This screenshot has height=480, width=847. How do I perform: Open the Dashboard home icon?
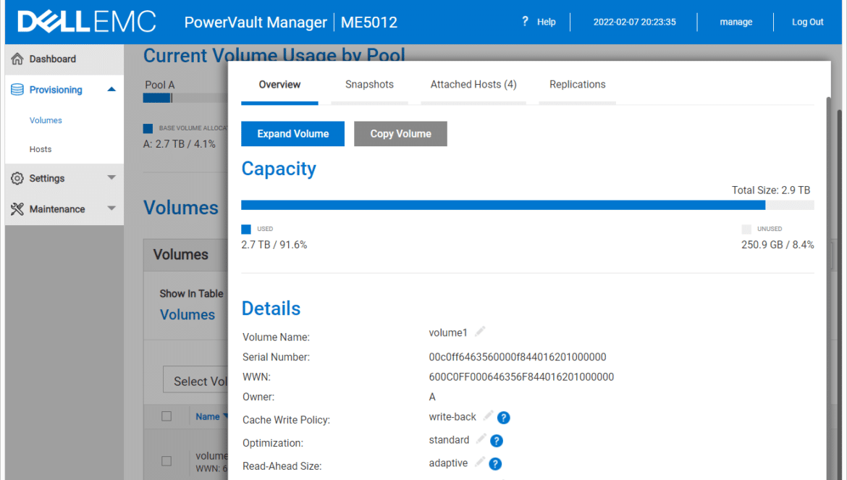tap(17, 59)
